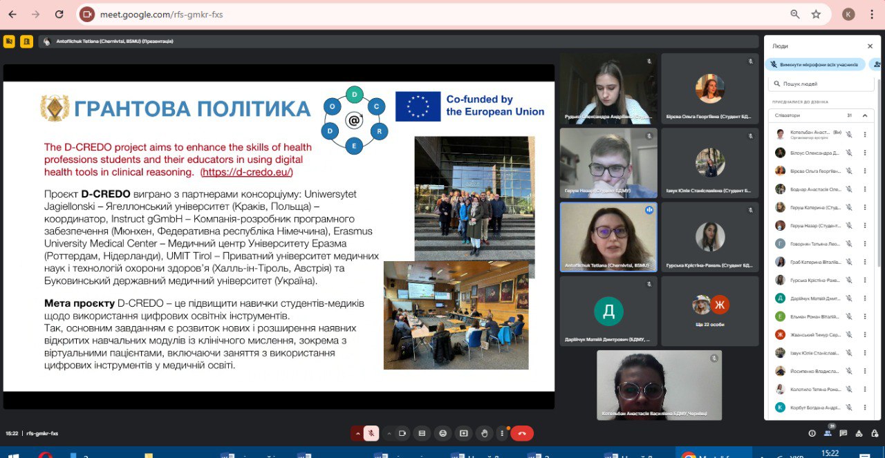Click the red leave call button
Screen dimensions: 885x458
(521, 433)
